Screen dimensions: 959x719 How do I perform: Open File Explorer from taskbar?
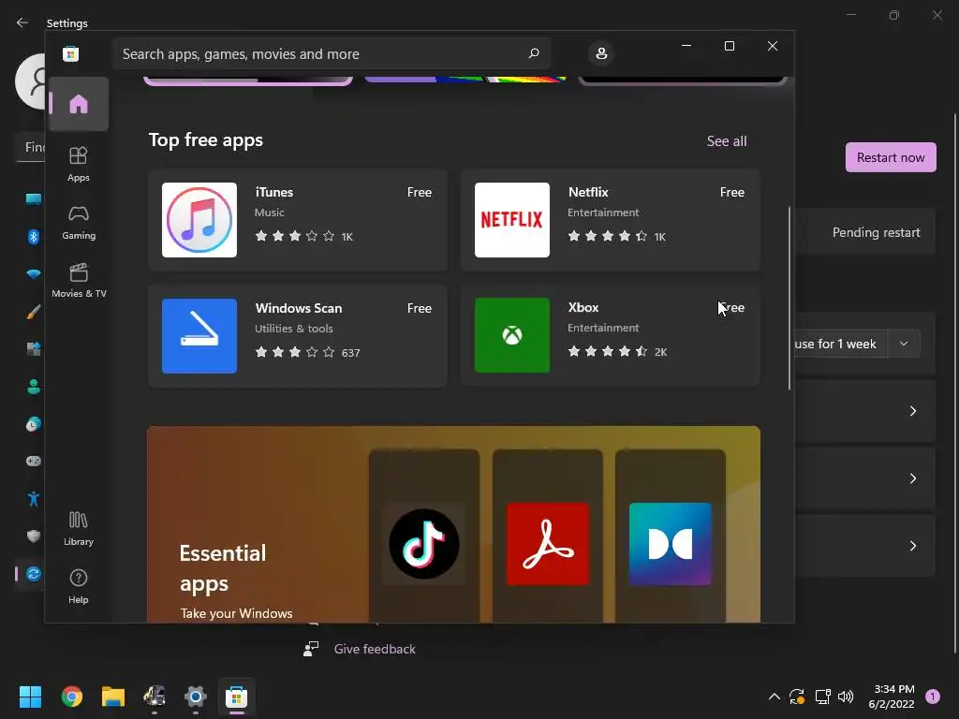(113, 697)
